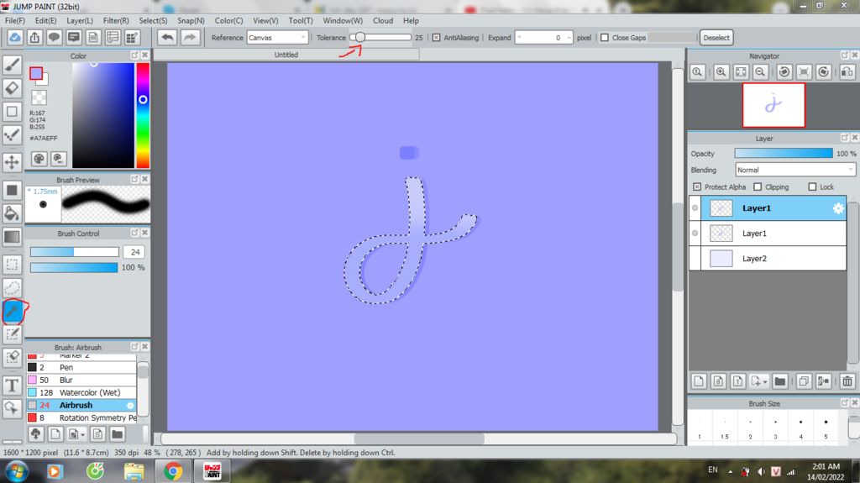Select the Pen brush in list
This screenshot has height=483, width=860.
point(81,367)
